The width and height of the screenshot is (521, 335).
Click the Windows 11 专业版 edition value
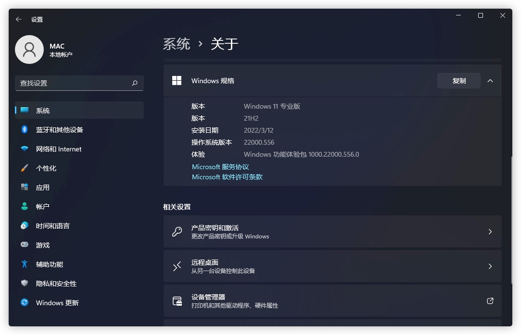(x=272, y=106)
